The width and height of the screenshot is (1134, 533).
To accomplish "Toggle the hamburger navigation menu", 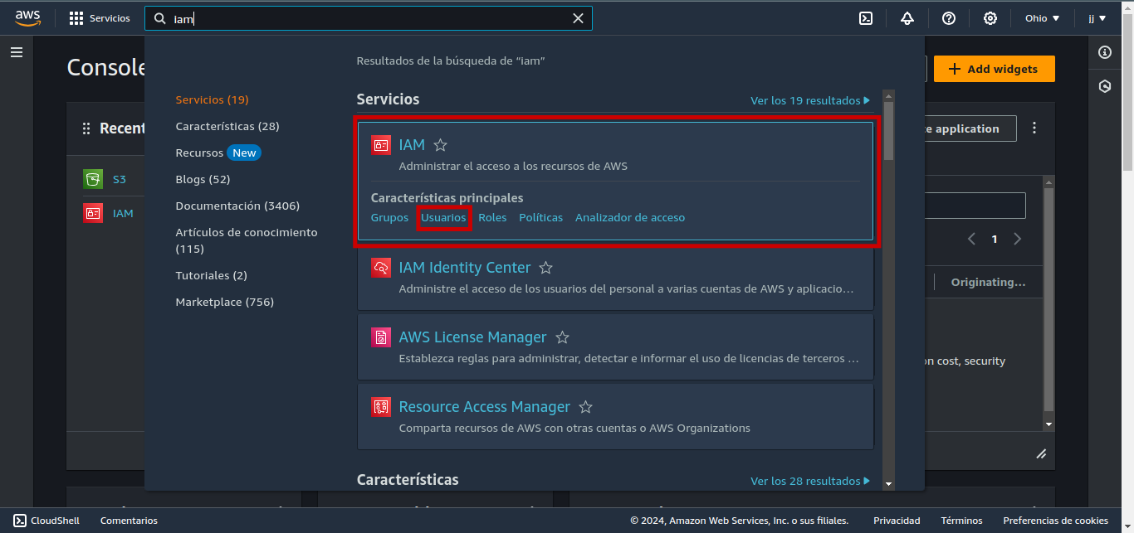I will (17, 52).
